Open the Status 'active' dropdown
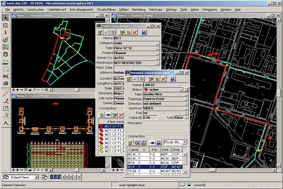The image size is (283, 189). (181, 89)
